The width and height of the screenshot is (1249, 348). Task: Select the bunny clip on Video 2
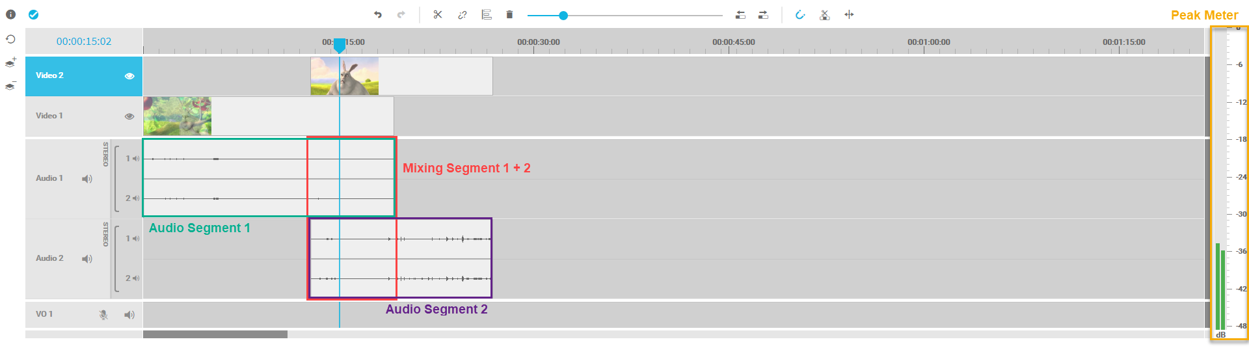(345, 76)
